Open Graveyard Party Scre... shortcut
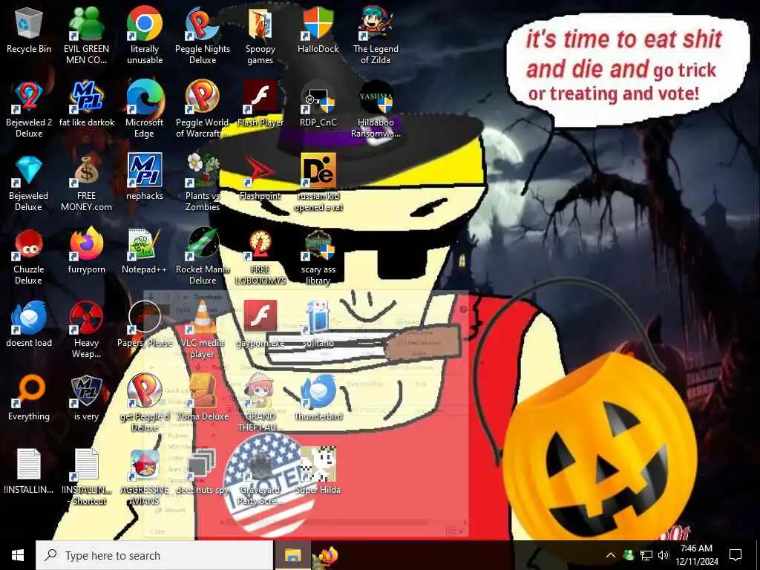 click(261, 477)
